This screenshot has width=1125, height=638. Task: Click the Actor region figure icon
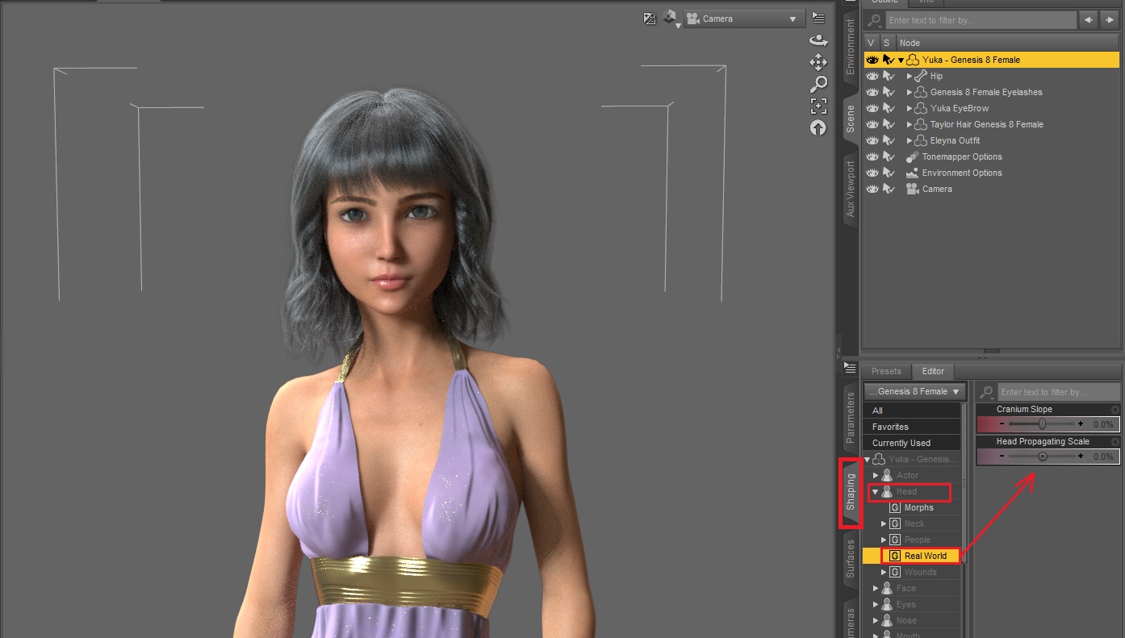(887, 475)
